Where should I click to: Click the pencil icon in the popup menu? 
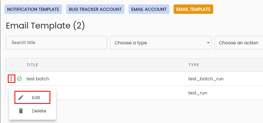21,98
